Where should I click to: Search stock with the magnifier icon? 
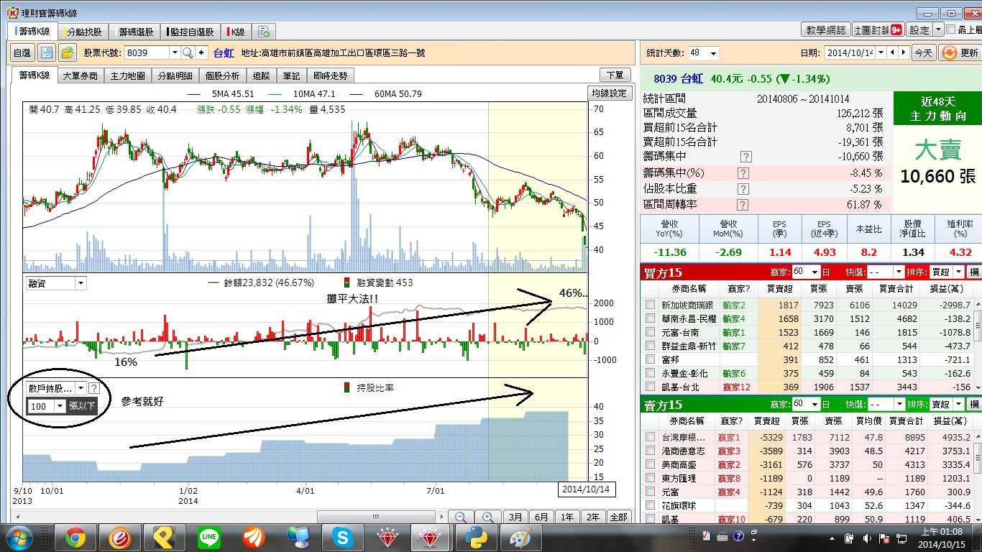coord(188,52)
